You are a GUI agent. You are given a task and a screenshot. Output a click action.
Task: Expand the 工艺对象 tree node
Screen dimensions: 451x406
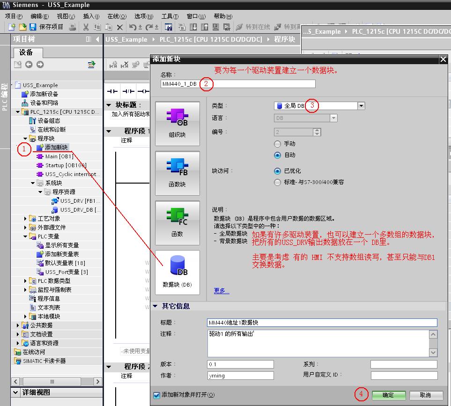tap(25, 219)
